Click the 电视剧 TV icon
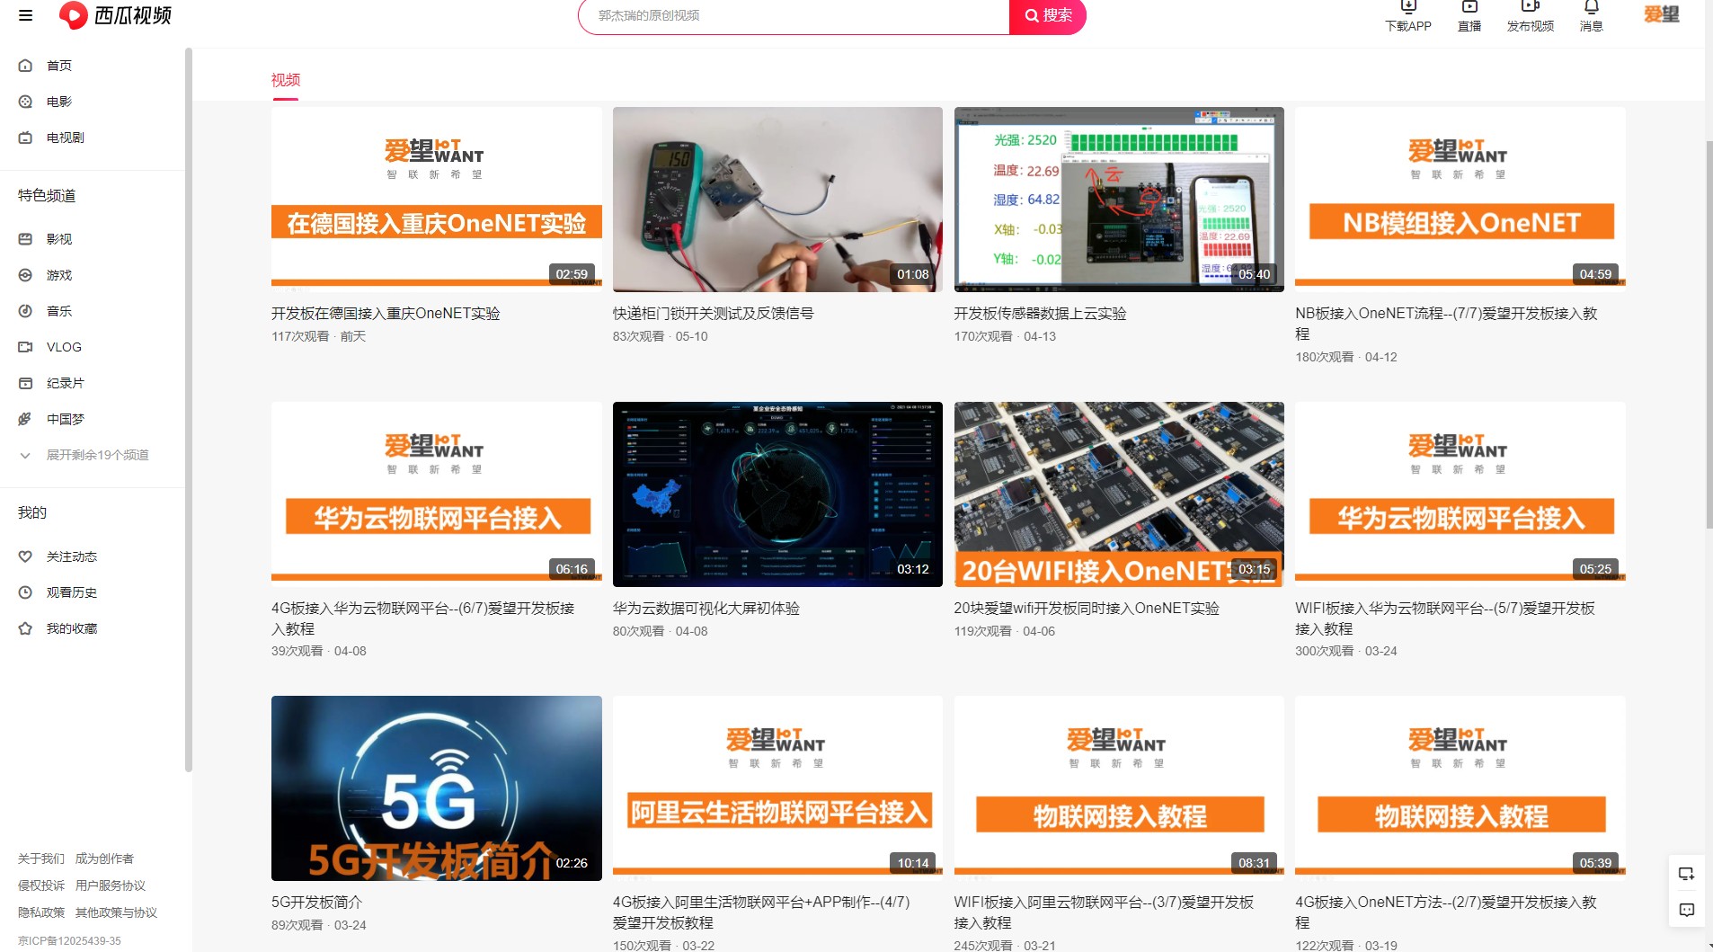The height and width of the screenshot is (952, 1713). [25, 138]
